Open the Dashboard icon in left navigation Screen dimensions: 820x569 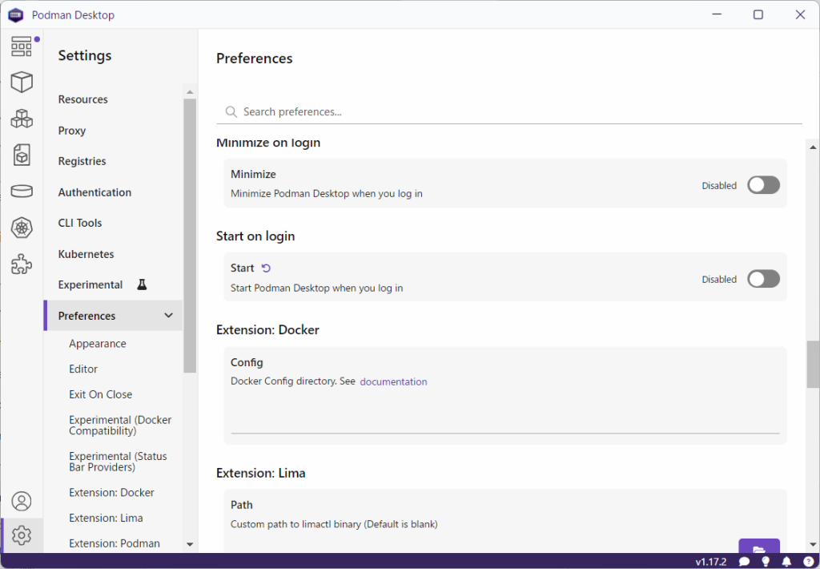(x=22, y=46)
